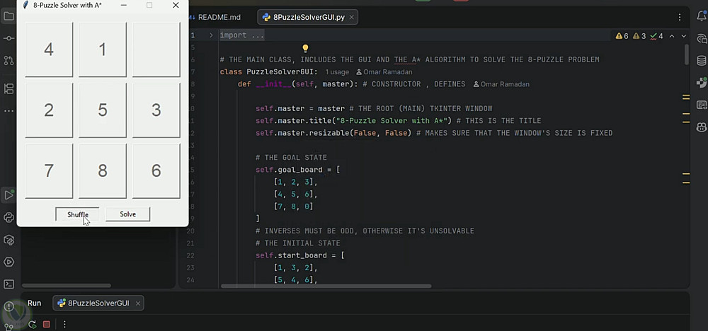Viewport: 708px width, 331px height.
Task: Click the blank tile in the puzzle
Action: pos(156,50)
